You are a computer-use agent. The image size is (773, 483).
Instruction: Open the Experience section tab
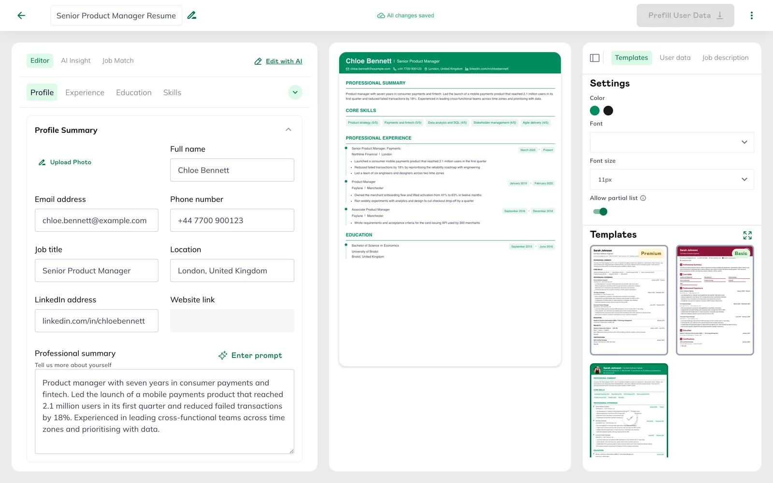pyautogui.click(x=85, y=92)
